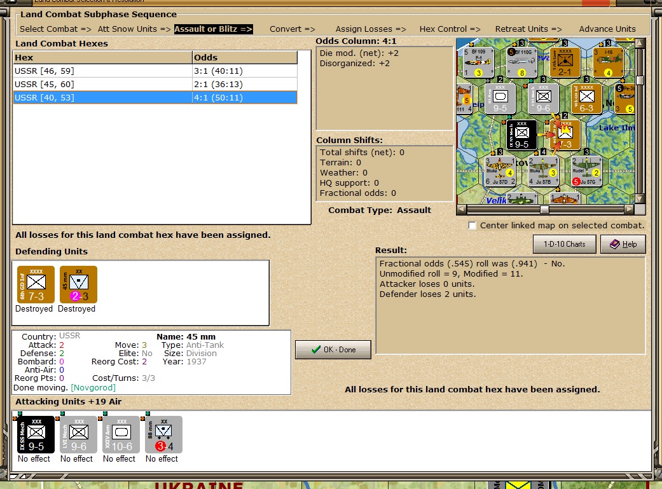Image resolution: width=662 pixels, height=489 pixels.
Task: Click the Ju 87D Stuka counter on map
Action: [500, 172]
